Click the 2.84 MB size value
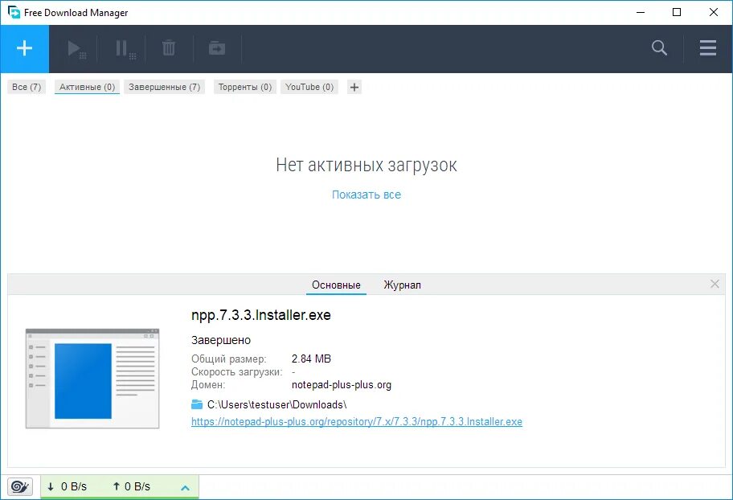This screenshot has width=733, height=500. click(311, 359)
